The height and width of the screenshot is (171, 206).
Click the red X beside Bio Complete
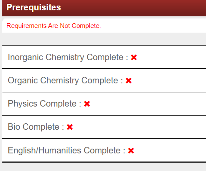(x=70, y=127)
